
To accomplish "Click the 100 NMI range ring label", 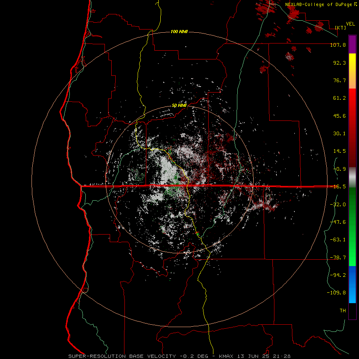I will 179,32.
